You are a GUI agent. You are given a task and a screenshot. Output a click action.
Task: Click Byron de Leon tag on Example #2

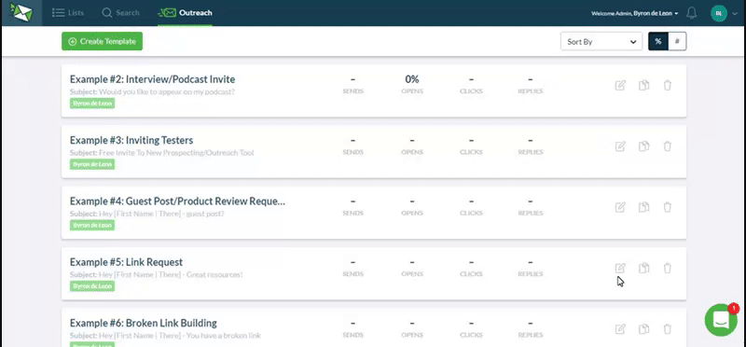92,104
